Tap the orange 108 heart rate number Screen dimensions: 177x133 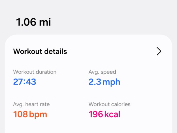pos(21,114)
